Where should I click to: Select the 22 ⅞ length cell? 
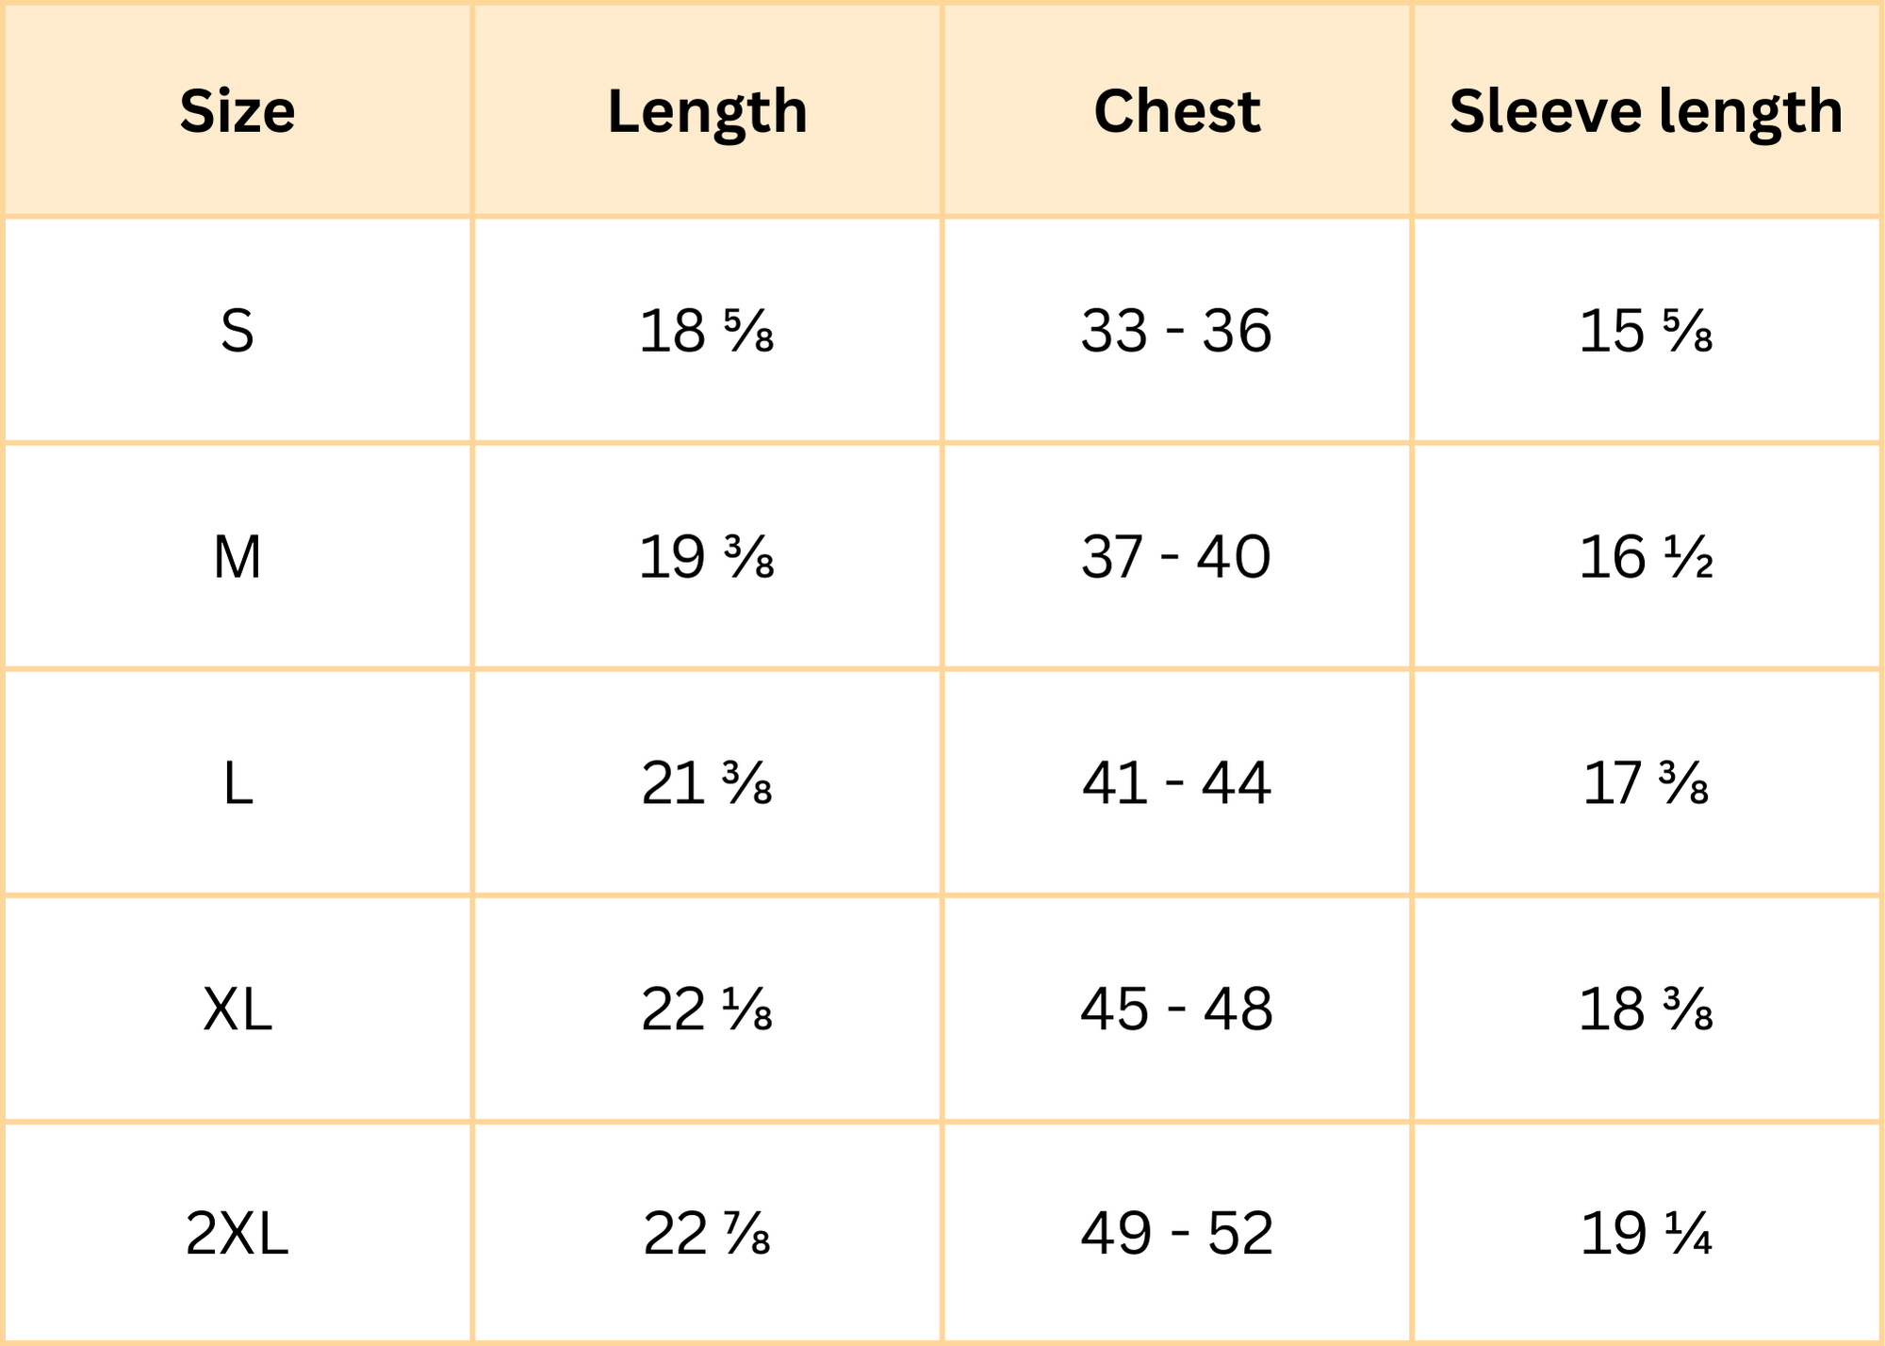[x=707, y=1233]
